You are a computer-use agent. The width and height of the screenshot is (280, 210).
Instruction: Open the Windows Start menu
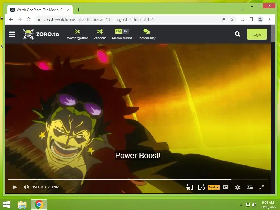7,204
